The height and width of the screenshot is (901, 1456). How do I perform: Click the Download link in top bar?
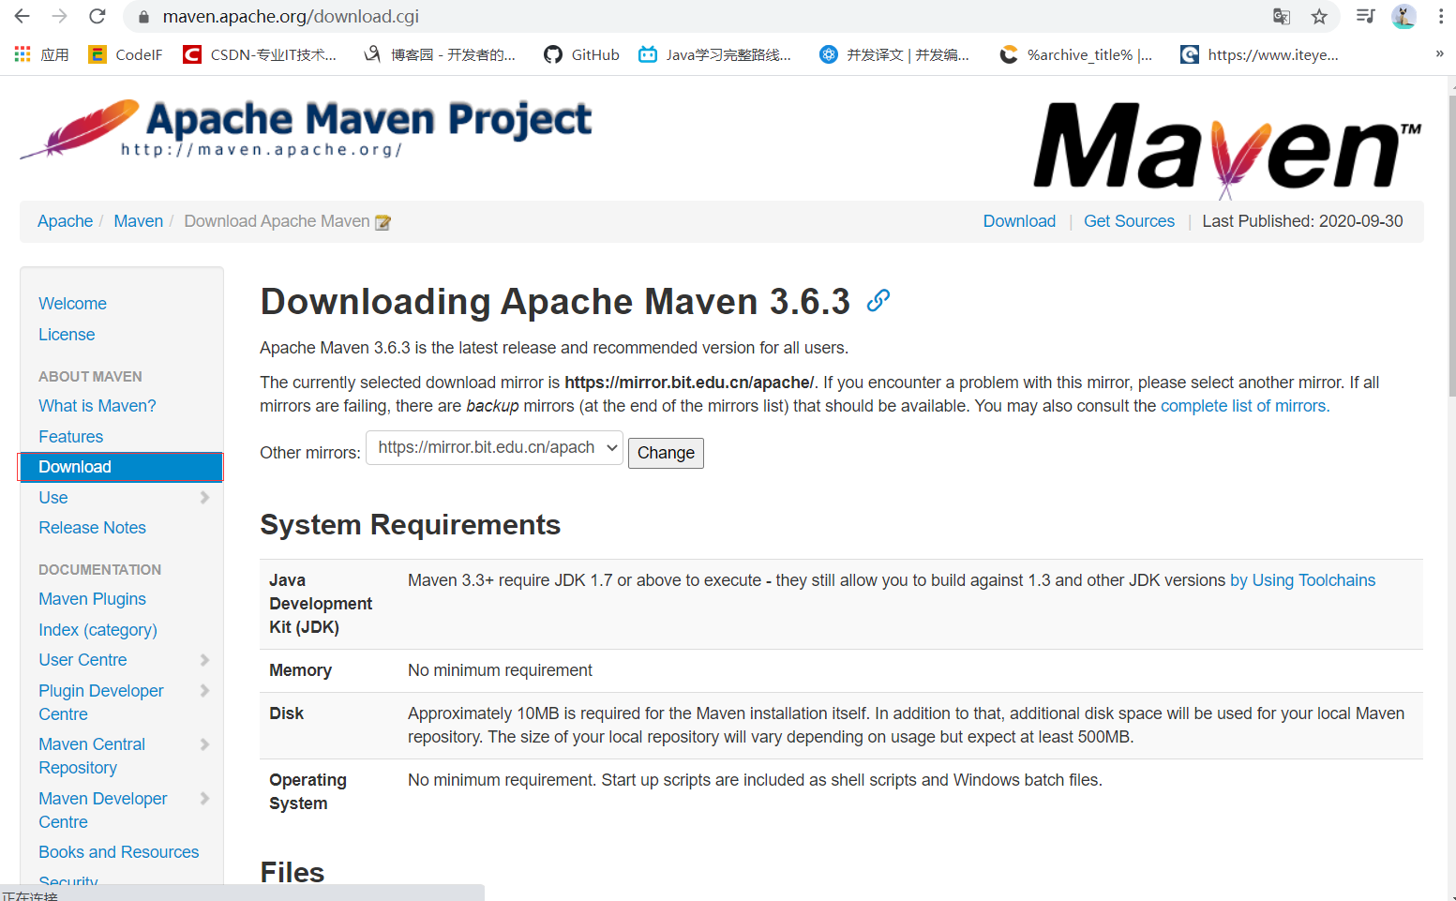pyautogui.click(x=1019, y=221)
